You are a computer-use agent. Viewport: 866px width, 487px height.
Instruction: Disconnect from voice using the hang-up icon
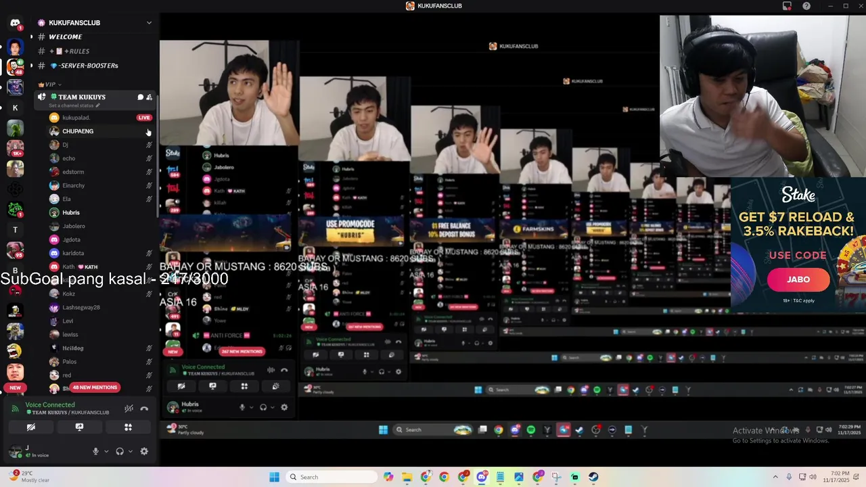144,409
